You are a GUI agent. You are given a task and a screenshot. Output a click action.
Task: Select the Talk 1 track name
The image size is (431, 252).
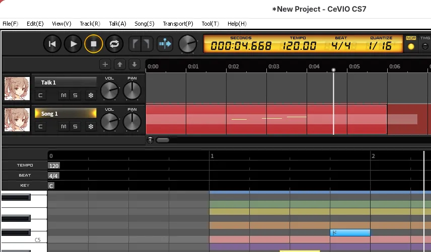[x=65, y=82]
